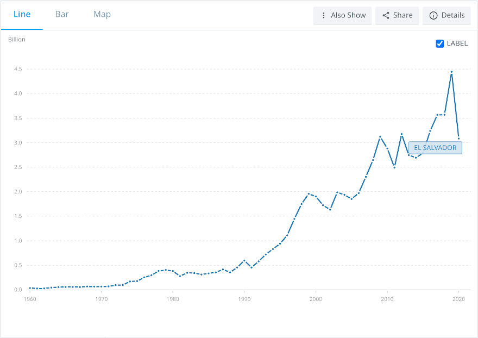Screen dimensions: 478x338
Task: Open the Also Show dropdown menu
Action: [x=343, y=15]
